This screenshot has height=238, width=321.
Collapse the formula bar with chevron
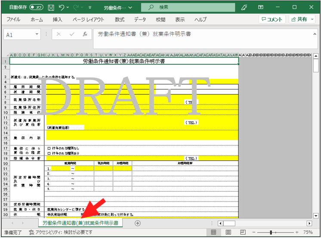click(x=315, y=34)
